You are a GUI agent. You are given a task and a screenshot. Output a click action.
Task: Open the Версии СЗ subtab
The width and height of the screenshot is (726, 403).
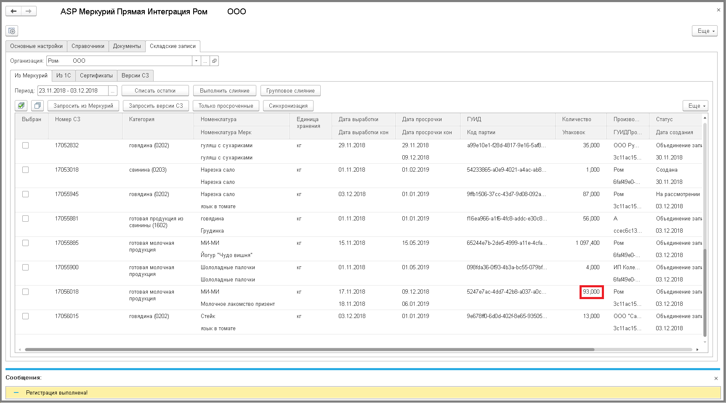click(x=135, y=76)
